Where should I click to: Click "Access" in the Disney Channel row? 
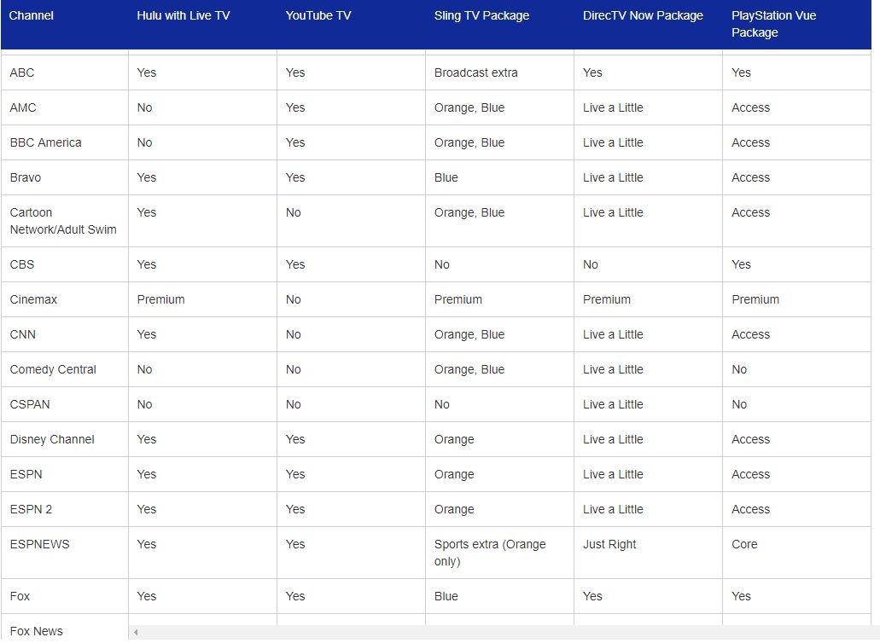coord(751,439)
